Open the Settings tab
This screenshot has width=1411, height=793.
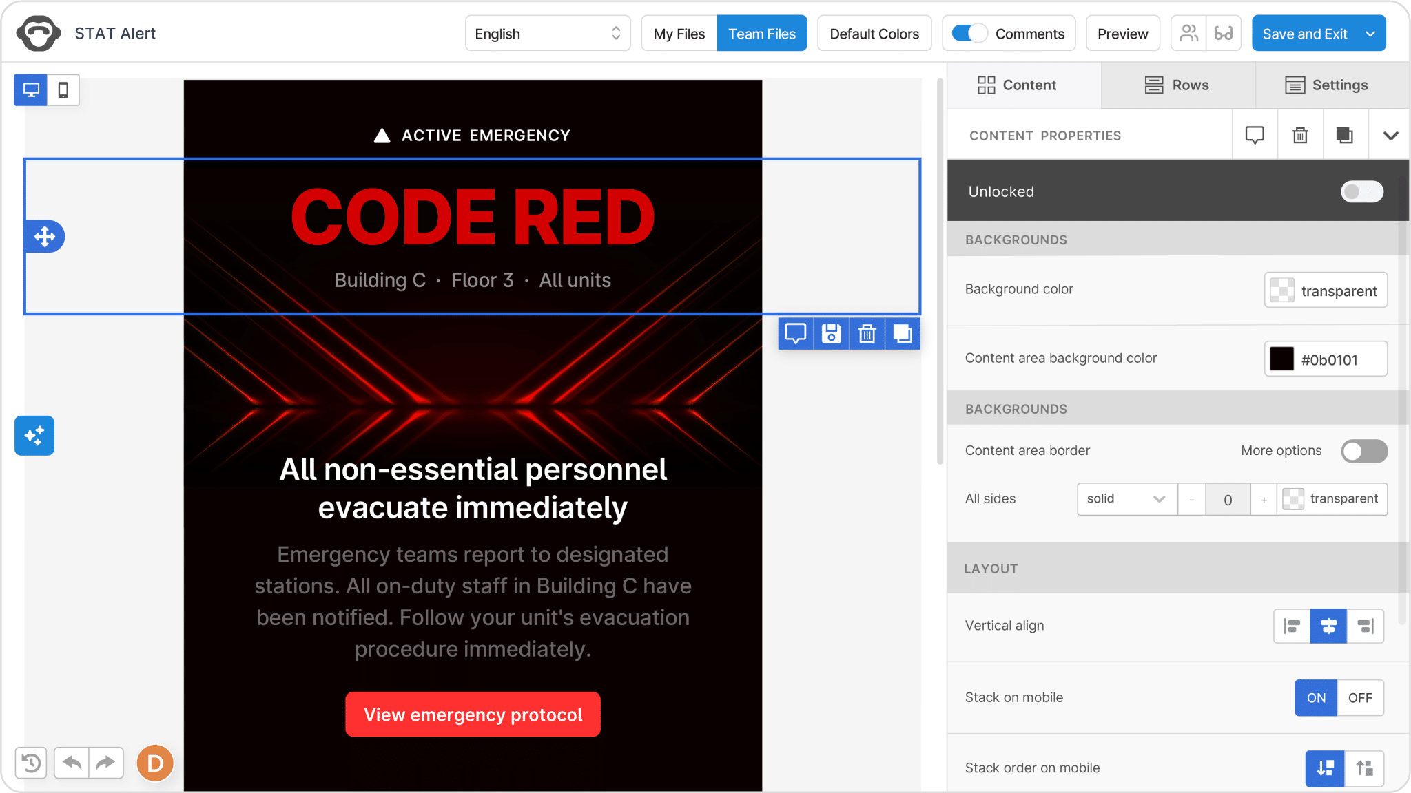(x=1327, y=85)
